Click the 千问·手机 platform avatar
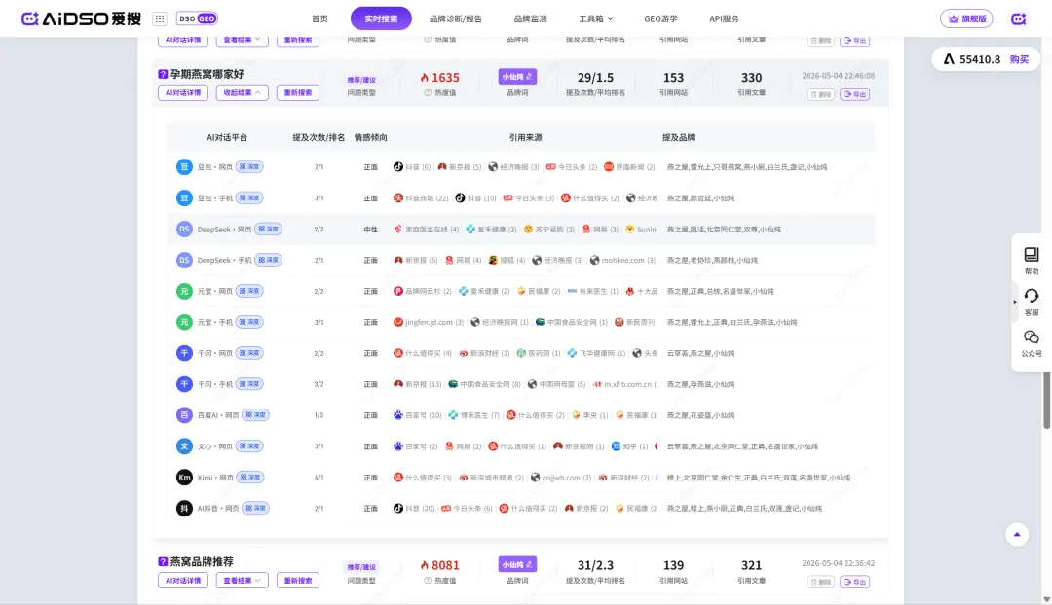 (x=184, y=384)
